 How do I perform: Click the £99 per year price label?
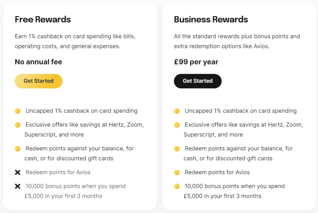point(196,62)
